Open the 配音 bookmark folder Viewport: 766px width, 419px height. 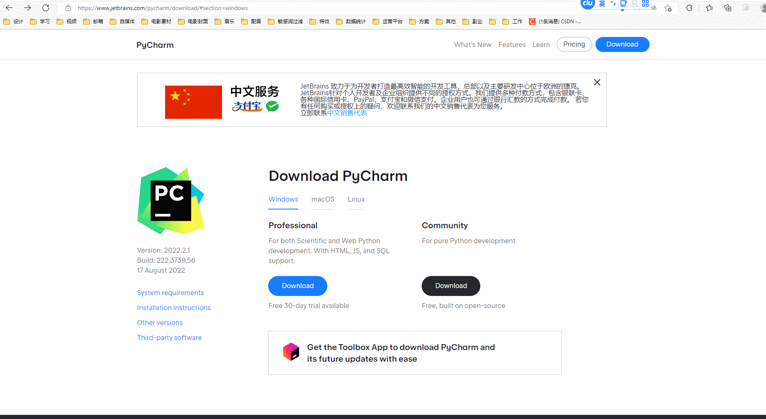[251, 22]
